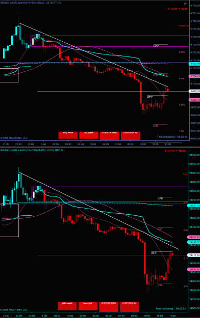Click the 22:00 time label on MNQ axis
200x318 pixels.
(x=19, y=316)
